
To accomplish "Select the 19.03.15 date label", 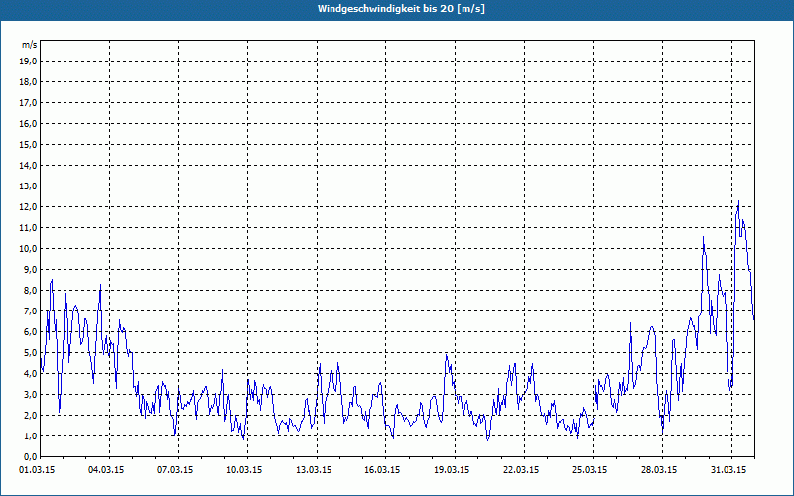I will (x=452, y=470).
